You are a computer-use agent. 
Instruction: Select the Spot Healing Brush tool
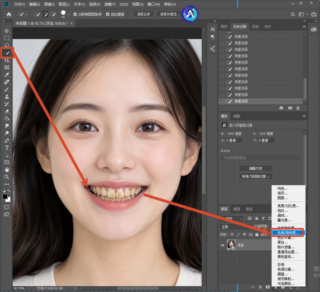7,82
